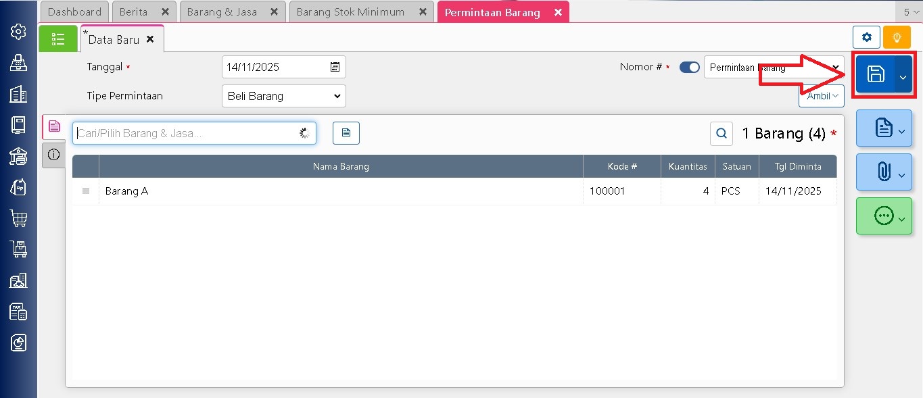Viewport: 923px width, 398px height.
Task: Click the magnifier search icon beside item count
Action: (721, 134)
